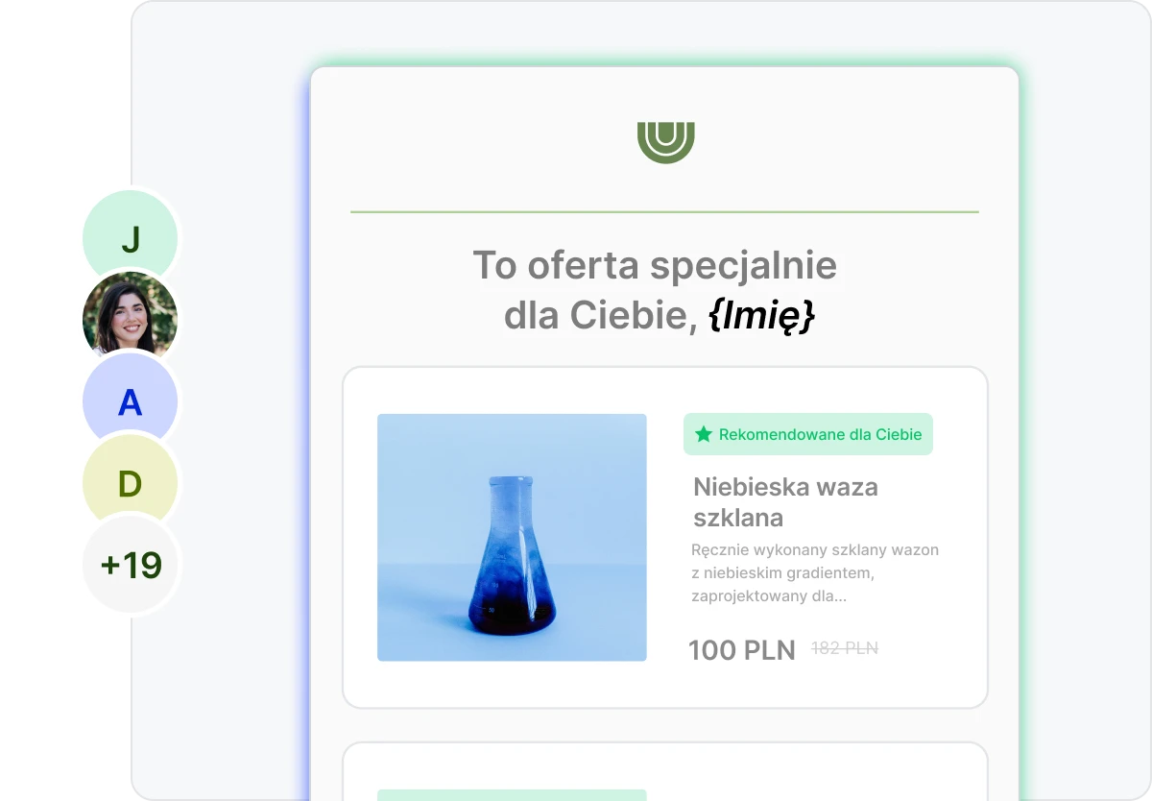Select the avatar with letter J

131,238
